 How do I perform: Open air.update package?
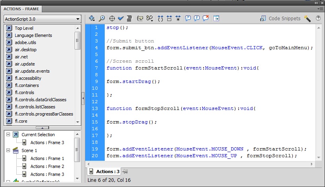25,64
